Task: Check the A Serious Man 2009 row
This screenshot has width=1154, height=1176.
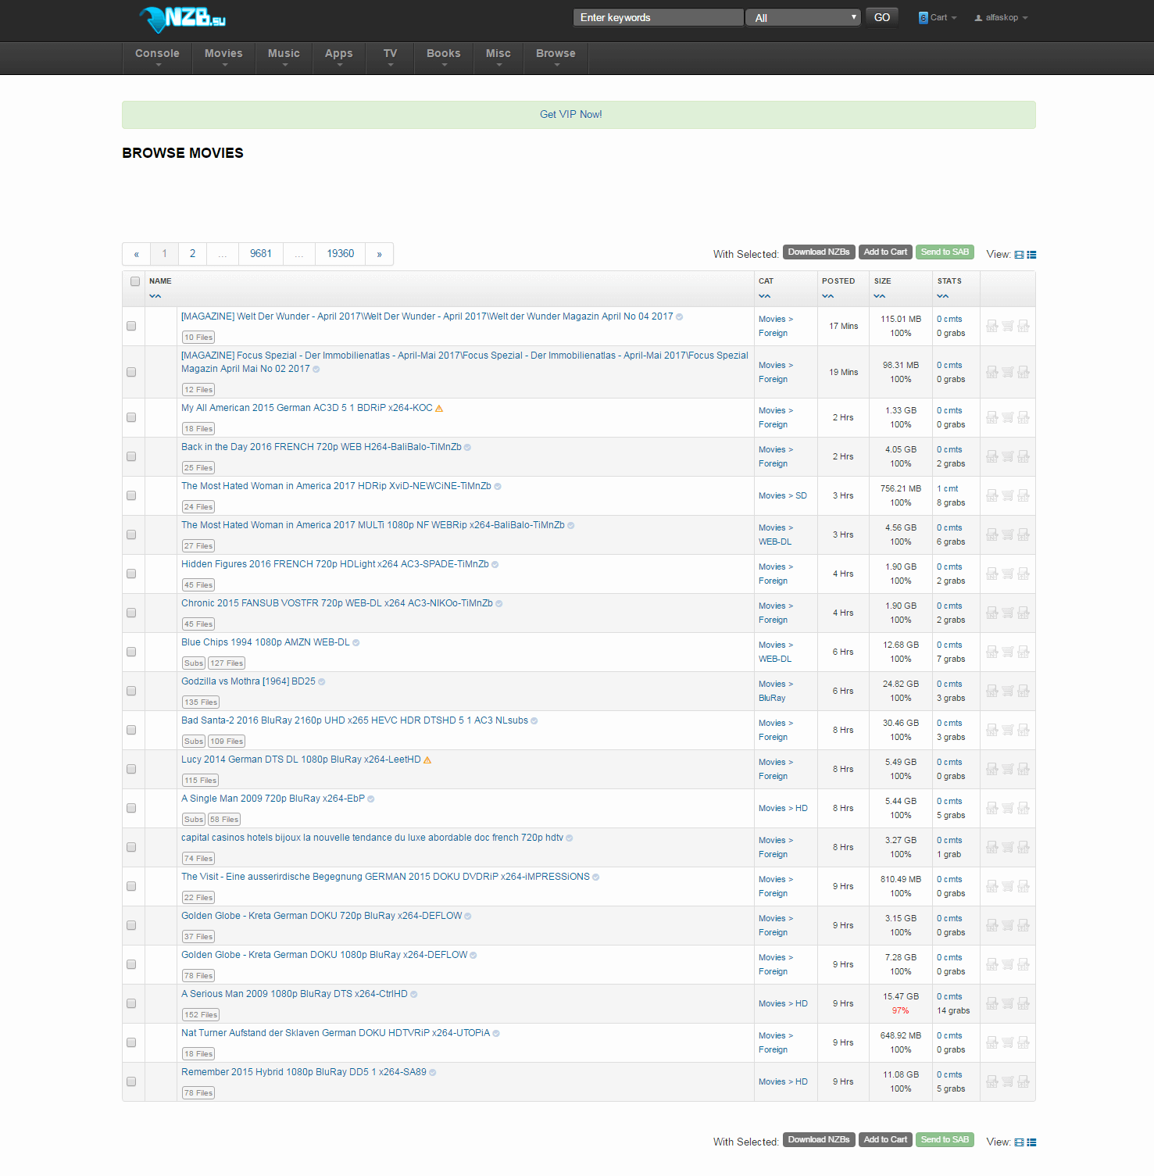Action: click(131, 1003)
